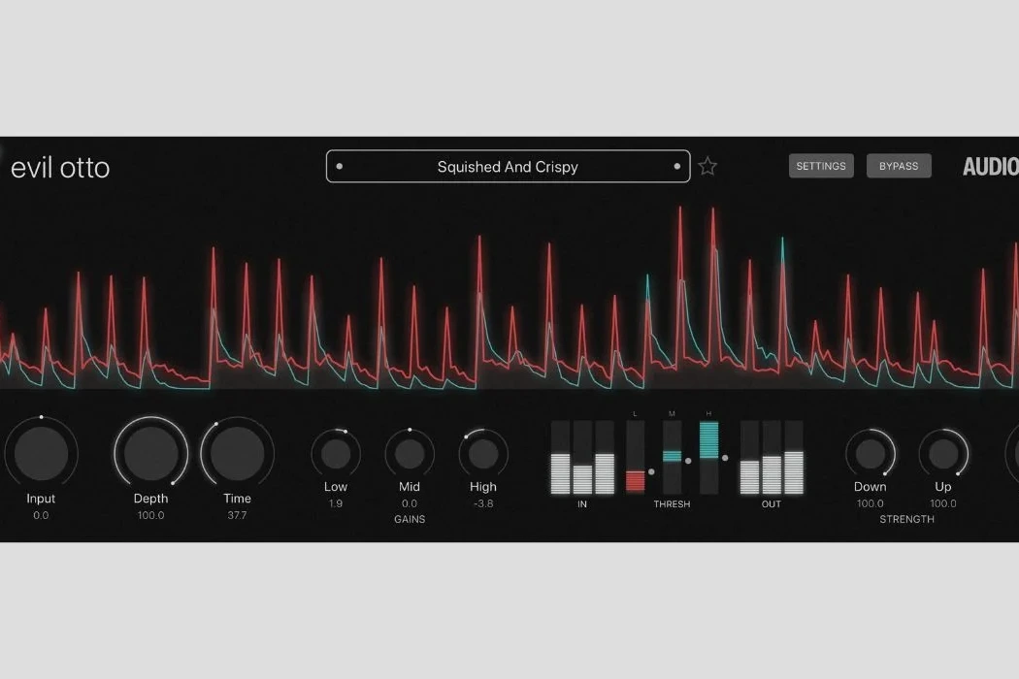Go to next preset using right dot
The height and width of the screenshot is (679, 1019).
tap(676, 167)
